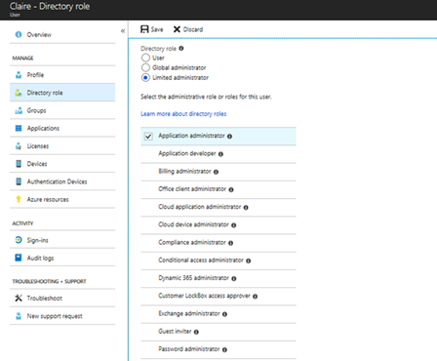
Task: Collapse the left menu with double chevron
Action: [123, 31]
